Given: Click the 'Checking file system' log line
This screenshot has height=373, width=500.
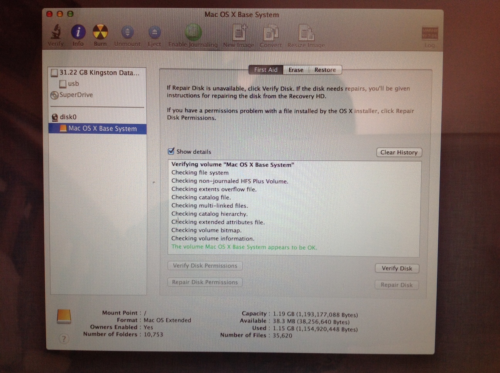Looking at the screenshot, I should click(x=200, y=173).
